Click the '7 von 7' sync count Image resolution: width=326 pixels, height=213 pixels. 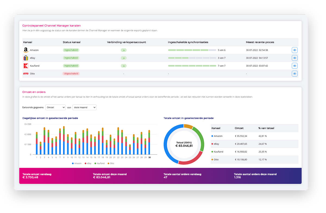[x=222, y=66]
